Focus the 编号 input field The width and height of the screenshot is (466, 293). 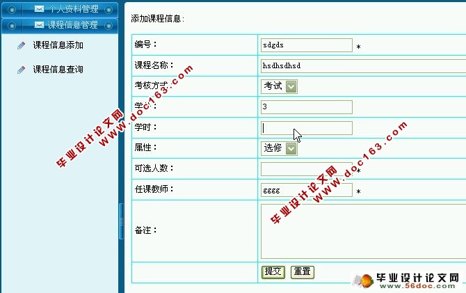(307, 45)
